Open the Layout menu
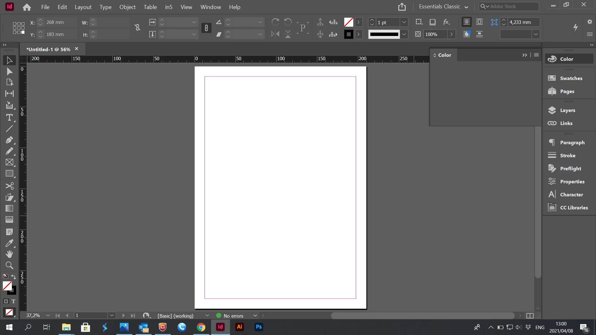This screenshot has height=335, width=596. coord(83,7)
